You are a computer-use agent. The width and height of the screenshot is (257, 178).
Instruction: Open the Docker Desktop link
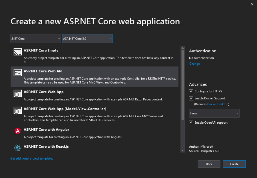[218, 104]
